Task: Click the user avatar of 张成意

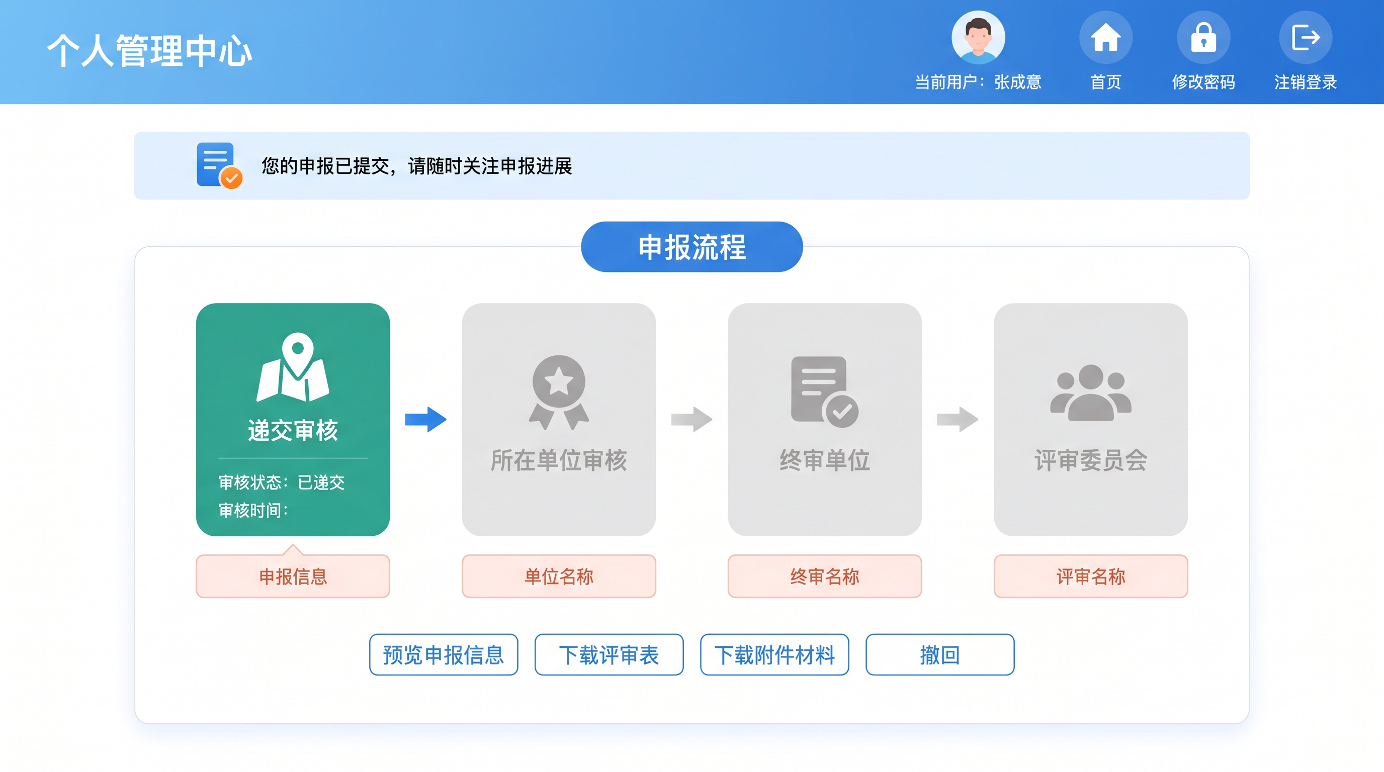Action: [x=978, y=37]
